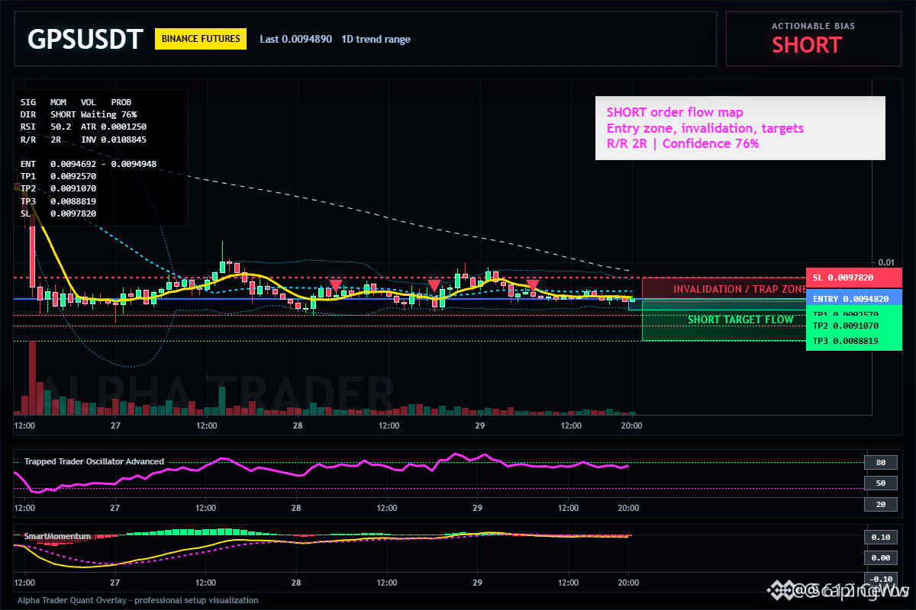Click the 0.10 level on momentum scale

pos(880,537)
